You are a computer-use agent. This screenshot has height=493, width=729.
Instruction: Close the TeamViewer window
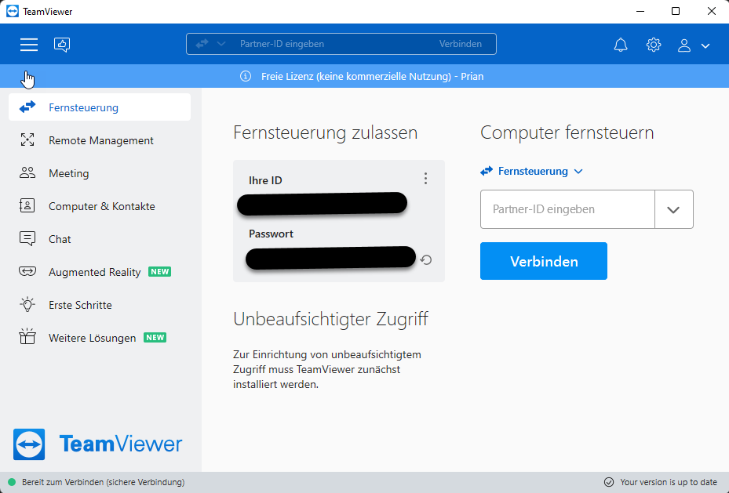[x=711, y=11]
